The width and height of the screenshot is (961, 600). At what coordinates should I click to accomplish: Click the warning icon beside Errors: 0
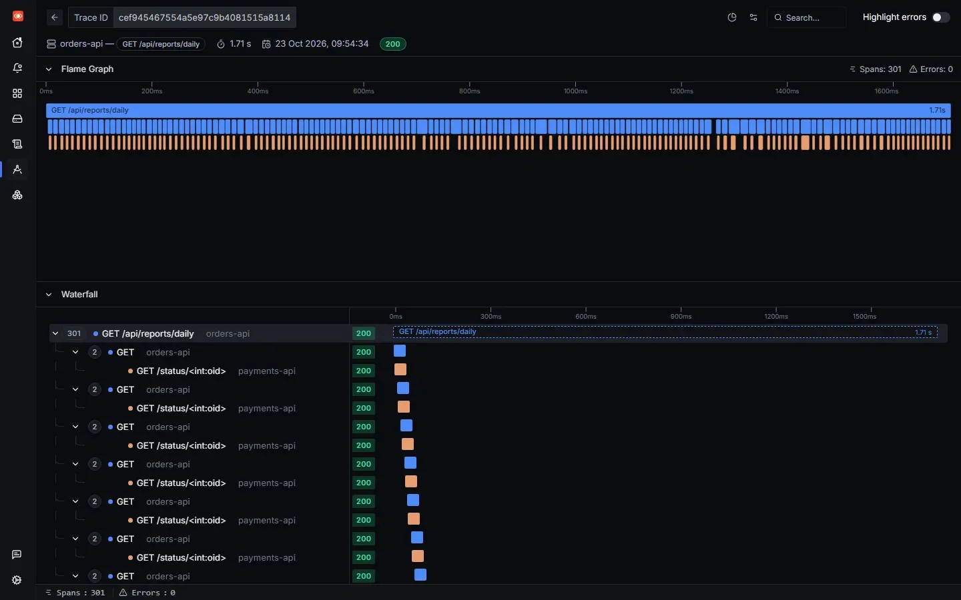913,69
